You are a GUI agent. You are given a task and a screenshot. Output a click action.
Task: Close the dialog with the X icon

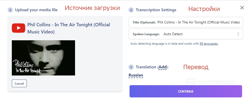coord(242,8)
